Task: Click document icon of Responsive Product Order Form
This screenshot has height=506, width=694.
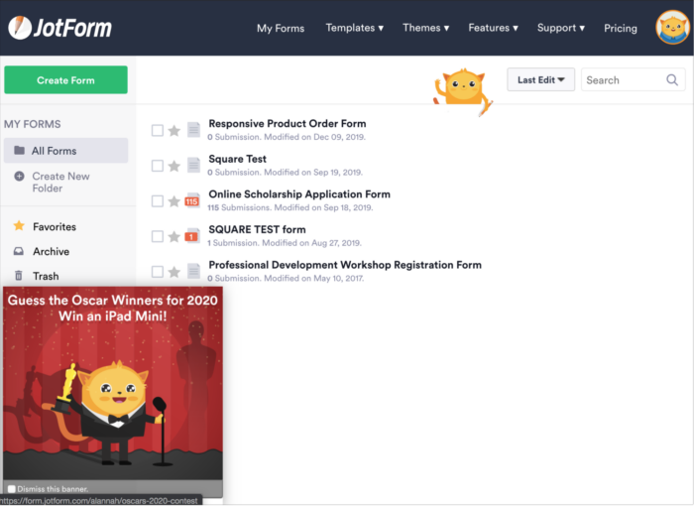Action: tap(193, 130)
